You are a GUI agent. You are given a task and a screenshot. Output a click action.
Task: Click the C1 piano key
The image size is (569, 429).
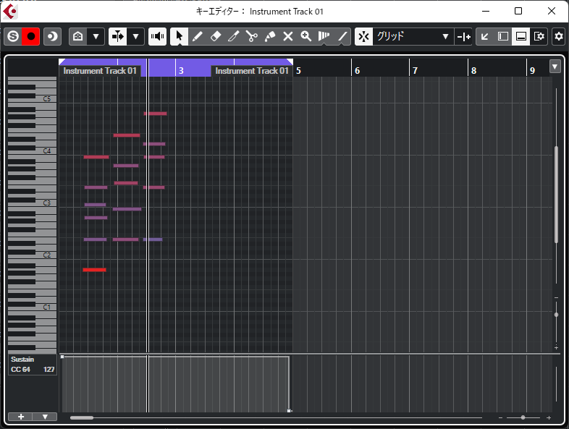[47, 307]
